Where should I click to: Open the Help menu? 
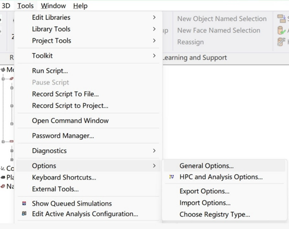(80, 5)
